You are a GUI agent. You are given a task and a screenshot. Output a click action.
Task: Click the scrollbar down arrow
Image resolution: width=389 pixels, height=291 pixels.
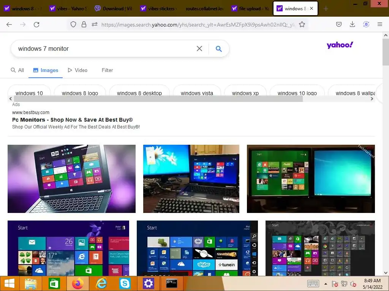point(386,273)
